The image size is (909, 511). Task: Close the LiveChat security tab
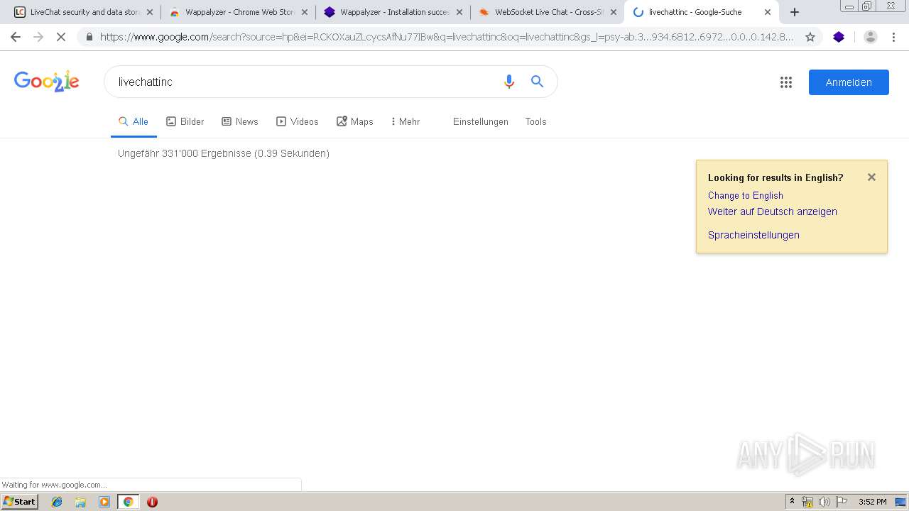pos(150,12)
